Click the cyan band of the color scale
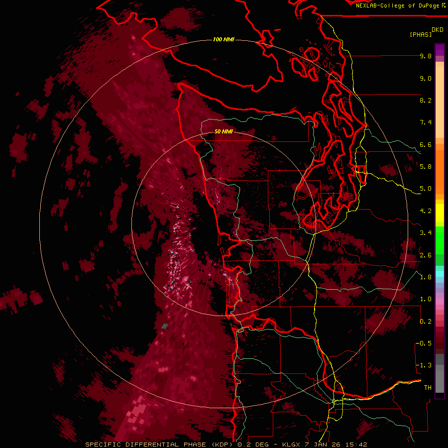The width and height of the screenshot is (448, 448). [440, 274]
